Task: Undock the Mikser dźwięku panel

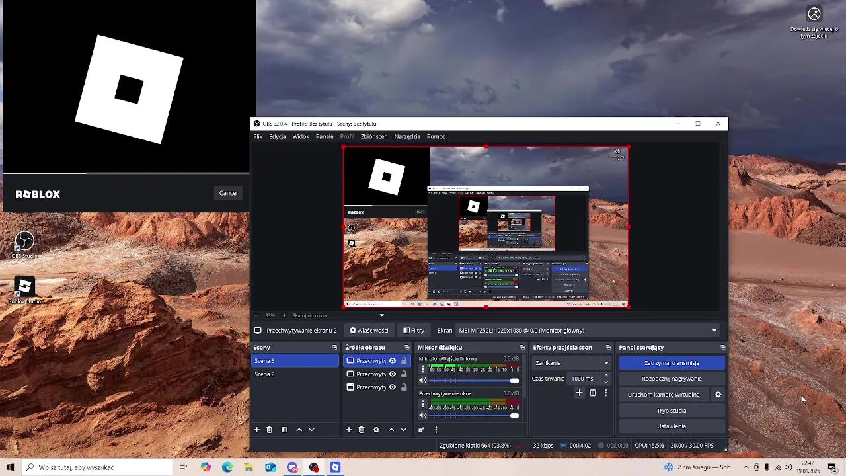Action: (x=522, y=348)
